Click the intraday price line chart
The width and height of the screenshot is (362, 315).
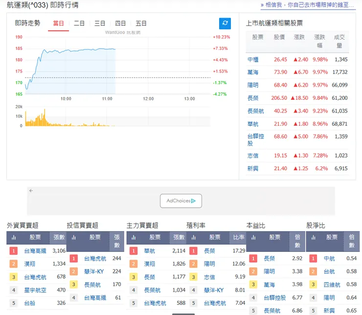click(x=118, y=66)
